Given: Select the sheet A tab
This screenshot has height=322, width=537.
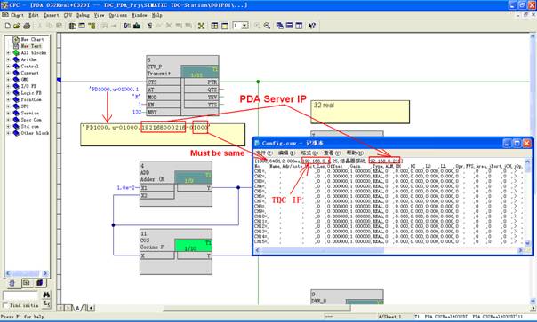Looking at the screenshot, I should pos(77,308).
